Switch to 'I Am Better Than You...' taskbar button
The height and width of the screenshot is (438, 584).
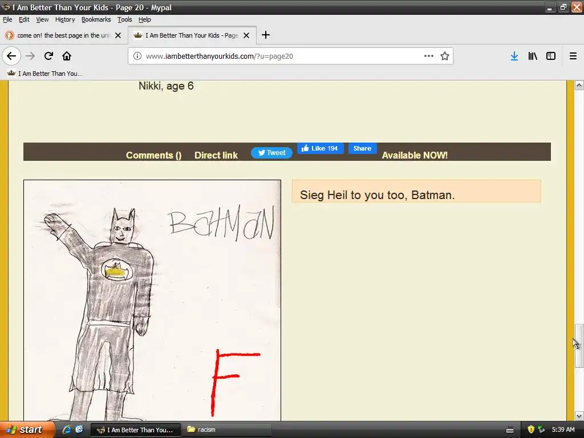136,430
